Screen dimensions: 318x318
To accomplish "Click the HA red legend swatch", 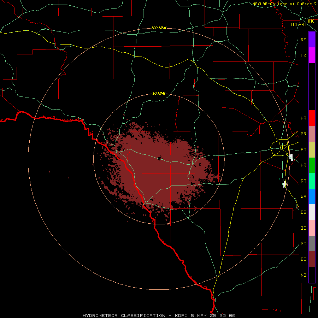I will point(312,118).
